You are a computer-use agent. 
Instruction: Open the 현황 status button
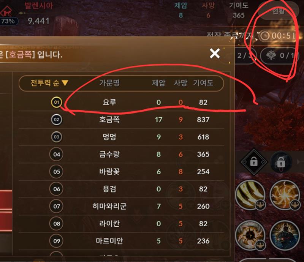[x=278, y=11]
